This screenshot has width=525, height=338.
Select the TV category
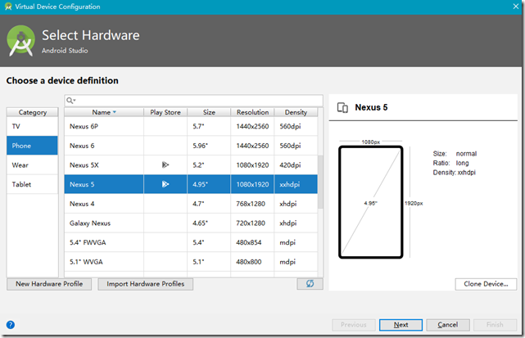click(x=33, y=126)
